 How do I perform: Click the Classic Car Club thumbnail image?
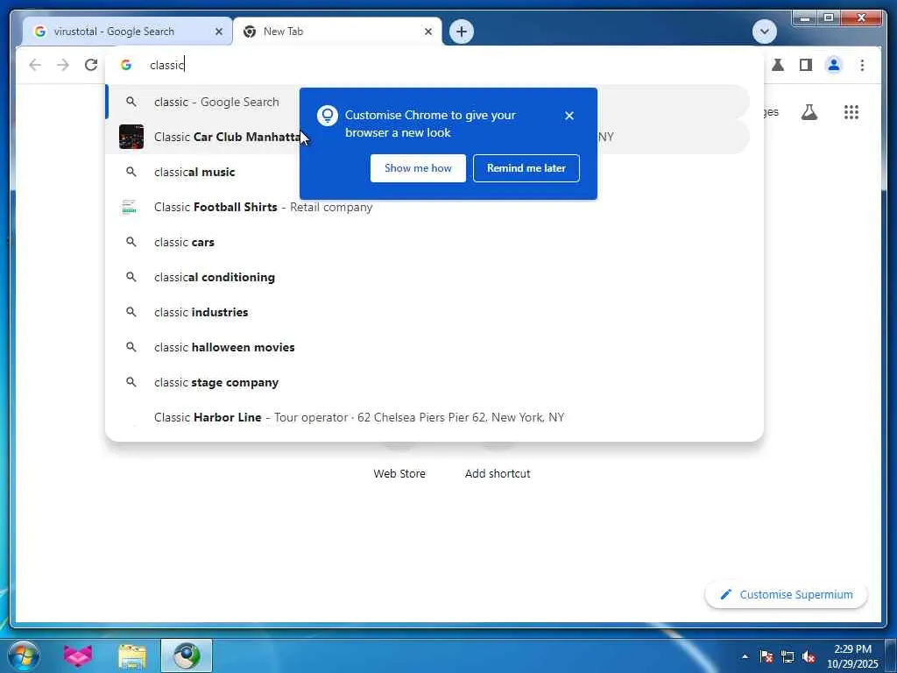pos(131,137)
